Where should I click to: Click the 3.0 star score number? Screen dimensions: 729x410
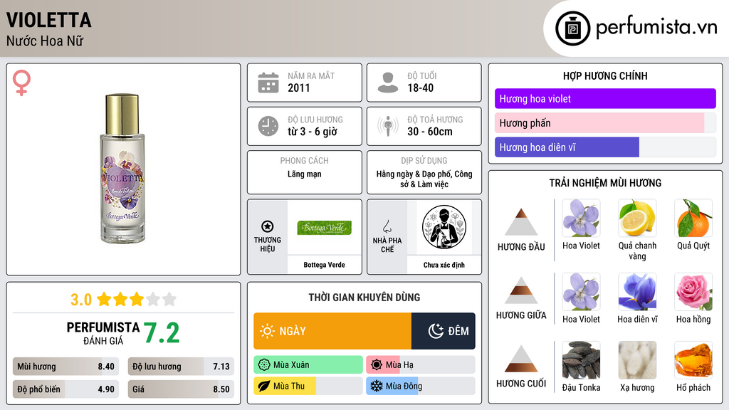81,300
